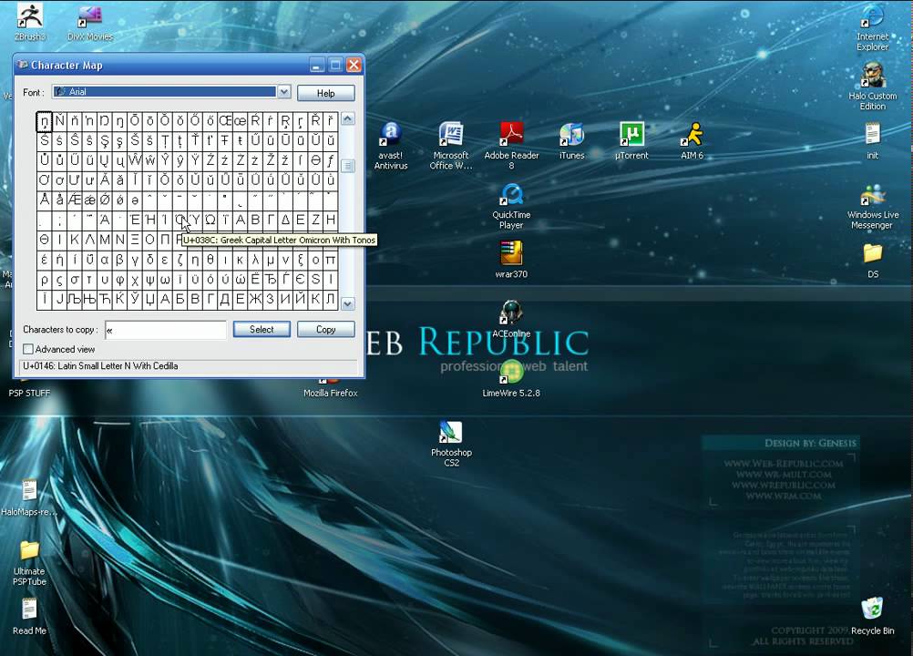
Task: Open the Ultimate PSPTube folder
Action: tap(29, 562)
